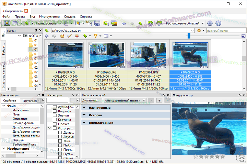
Task: Click the Диспетчер... button
Action: pyautogui.click(x=91, y=100)
